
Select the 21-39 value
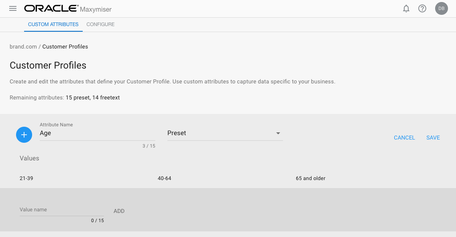point(26,178)
